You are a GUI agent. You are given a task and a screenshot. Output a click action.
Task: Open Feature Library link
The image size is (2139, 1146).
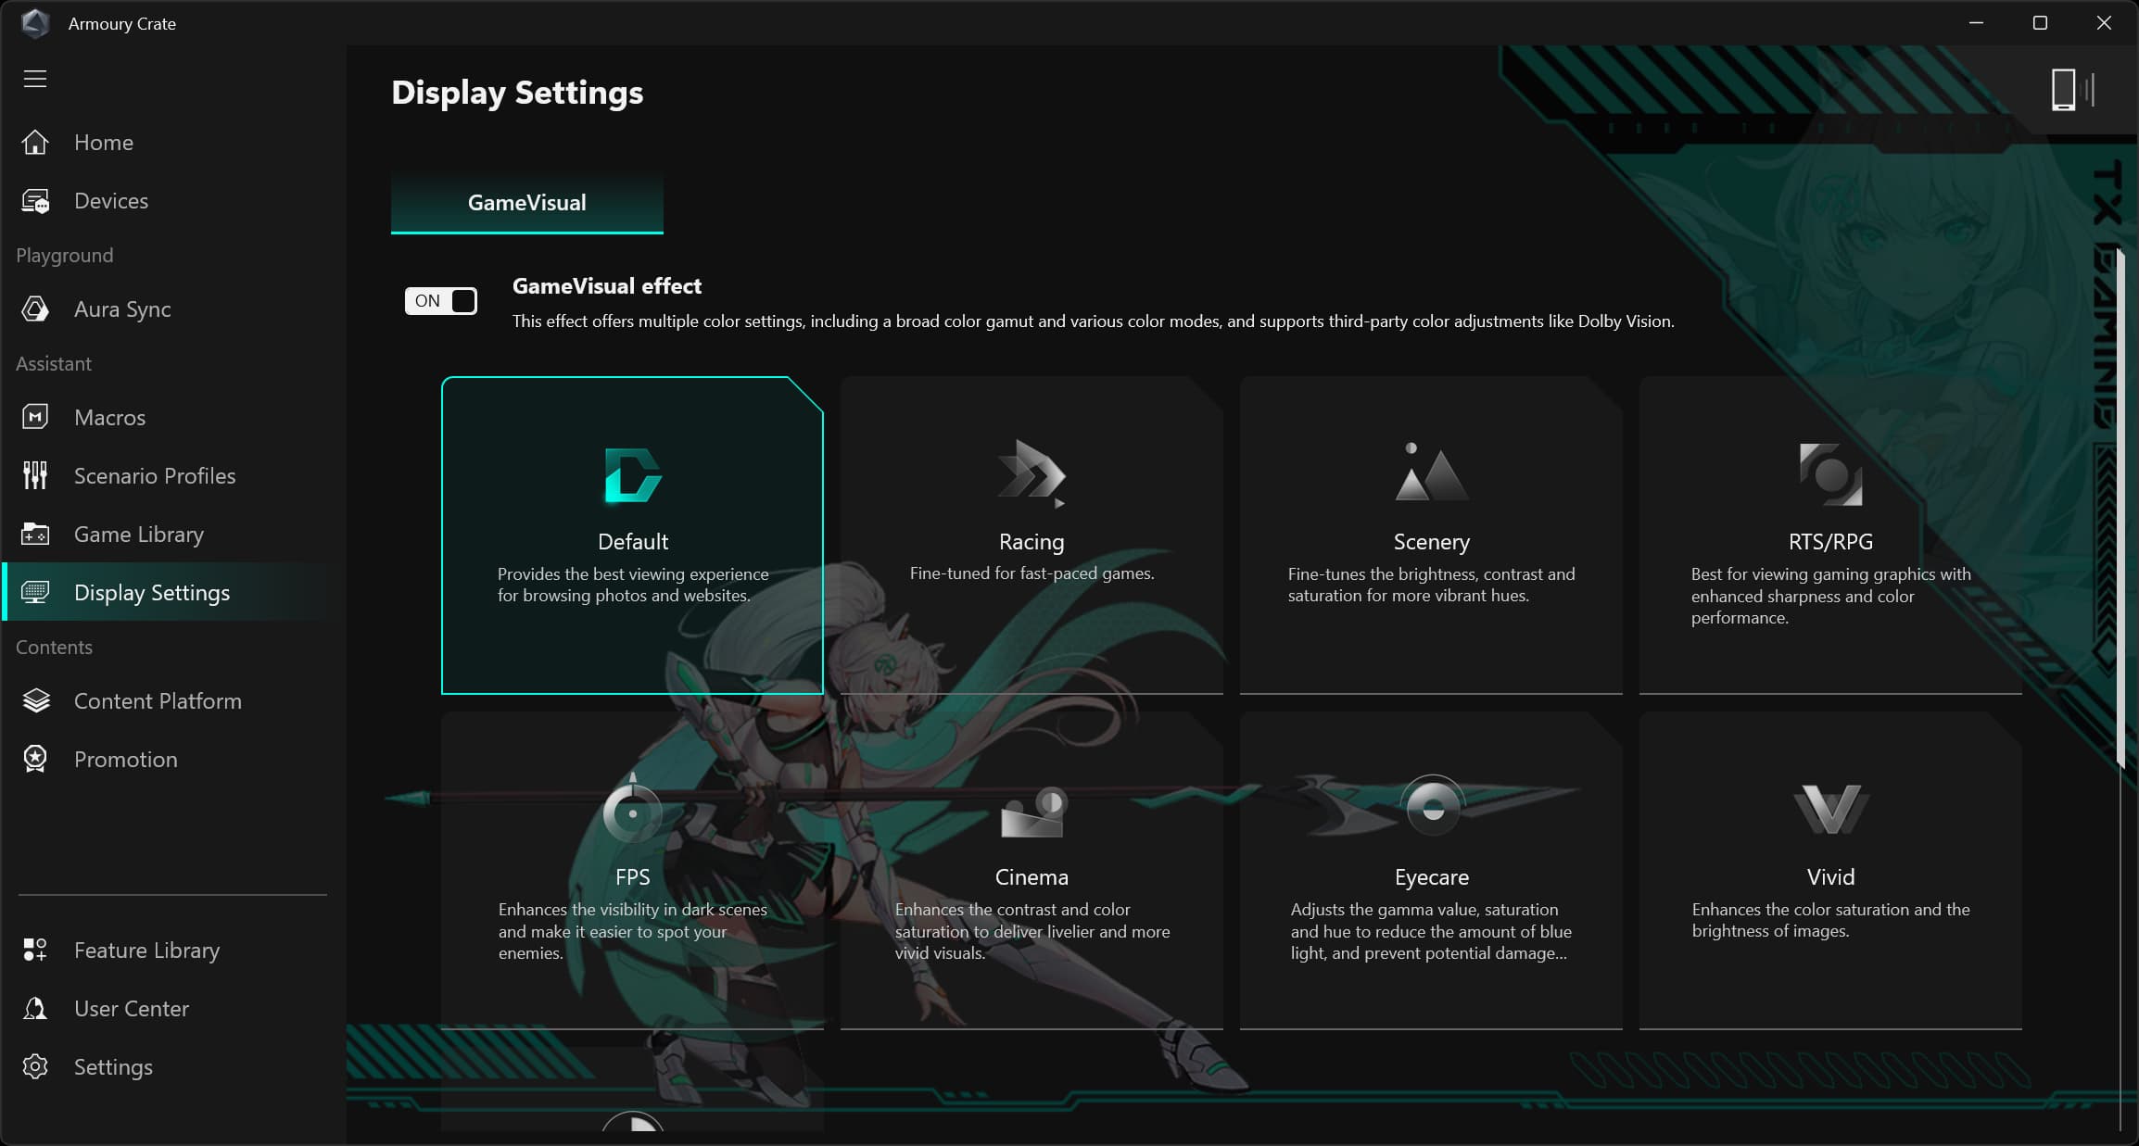(x=146, y=951)
